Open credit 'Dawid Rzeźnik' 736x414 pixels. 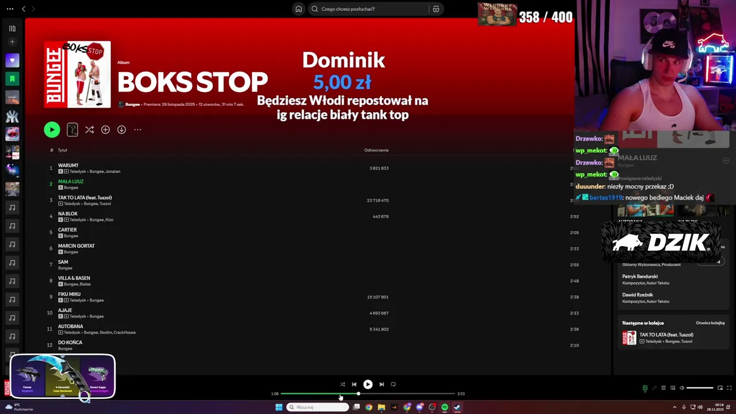(637, 295)
